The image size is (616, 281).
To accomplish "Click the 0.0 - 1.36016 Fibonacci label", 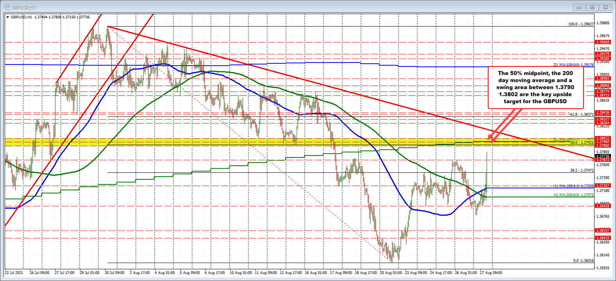I will coord(583,261).
